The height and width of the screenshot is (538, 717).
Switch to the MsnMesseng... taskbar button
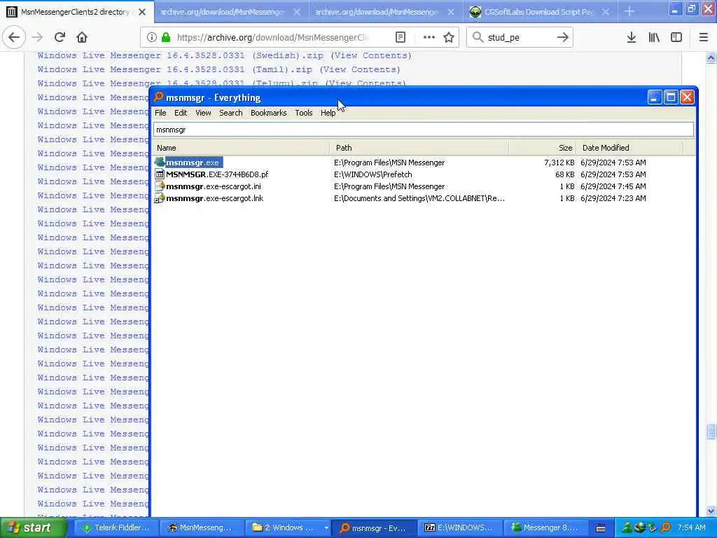tap(201, 527)
